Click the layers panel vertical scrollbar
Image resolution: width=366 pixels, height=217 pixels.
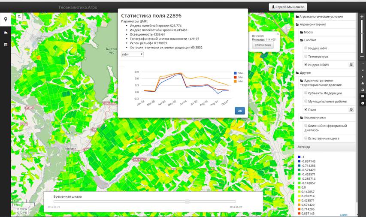coord(357,107)
